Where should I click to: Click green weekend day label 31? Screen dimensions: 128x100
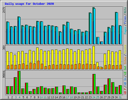pyautogui.click(x=120, y=97)
